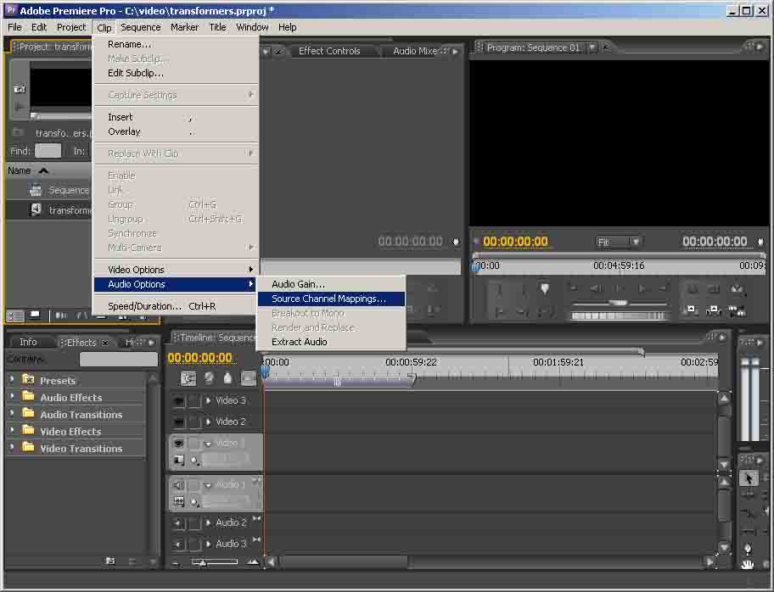This screenshot has height=592, width=774.
Task: Click the Program monitor Set unnumbered marker icon
Action: (545, 288)
